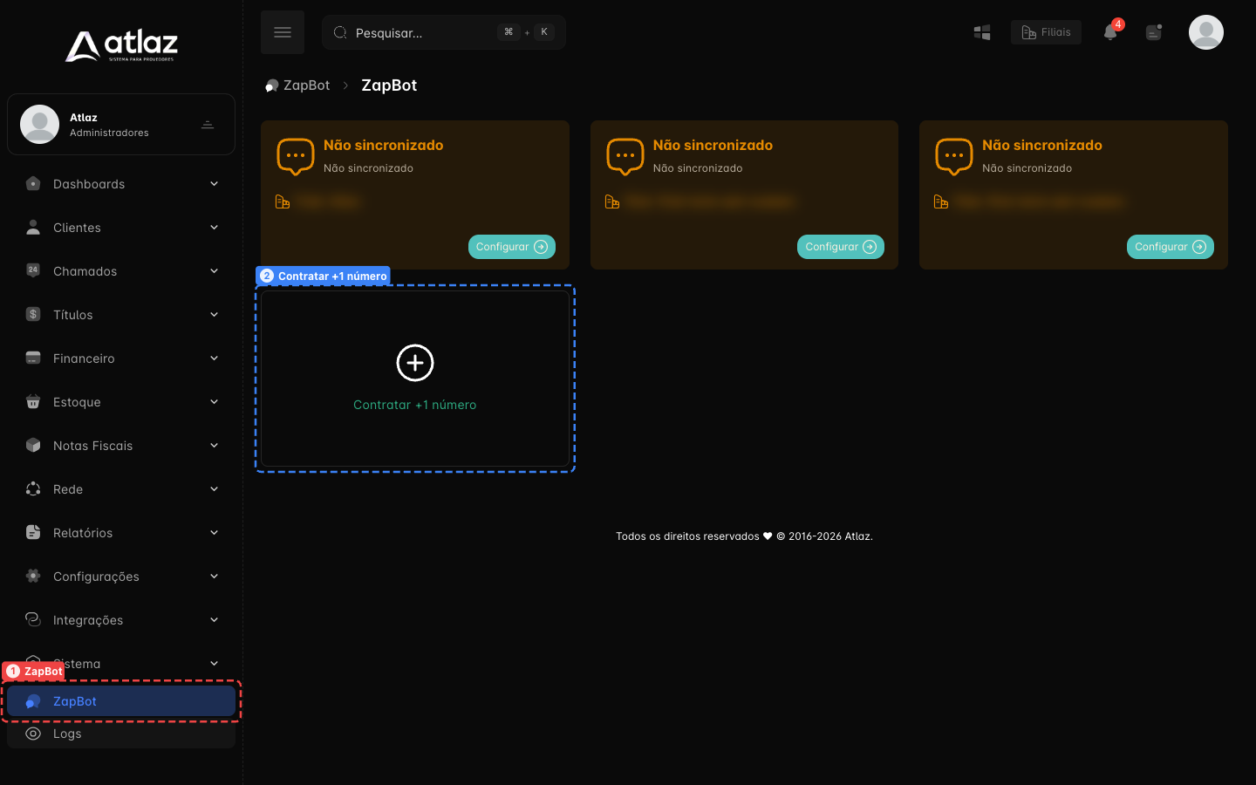Expand the Sistema menu chevron
The height and width of the screenshot is (785, 1256).
point(214,664)
